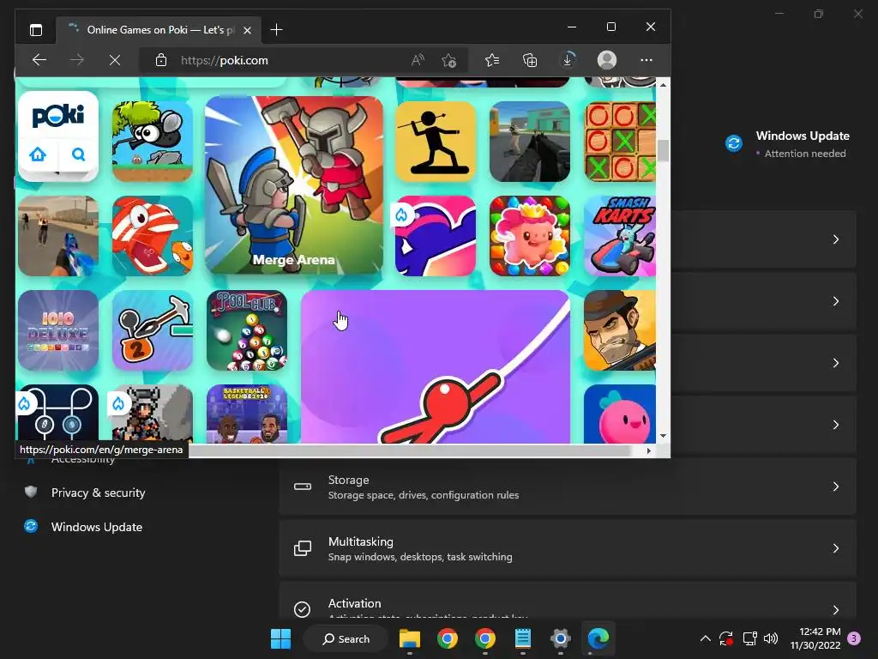This screenshot has width=878, height=659.
Task: Select the Online Games on Poki tab
Action: coord(158,30)
